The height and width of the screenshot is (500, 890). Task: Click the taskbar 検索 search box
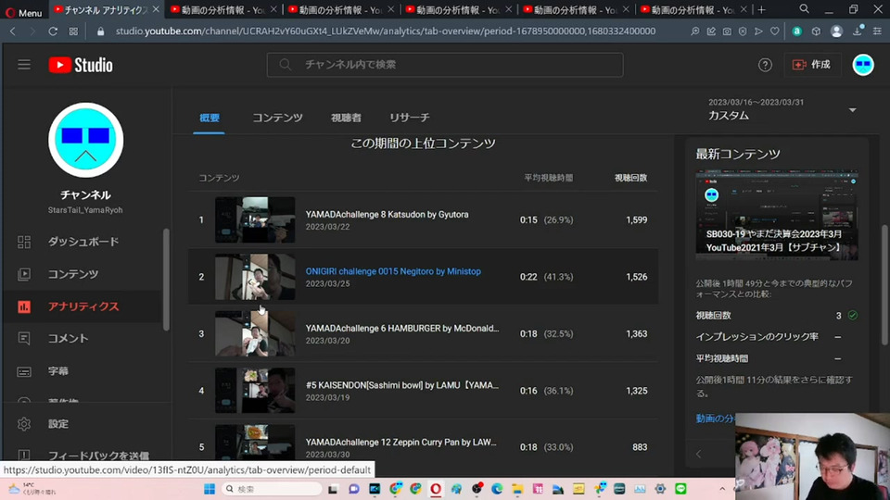pos(272,489)
